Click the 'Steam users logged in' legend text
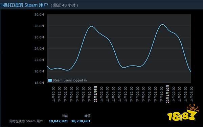 (x=70, y=80)
